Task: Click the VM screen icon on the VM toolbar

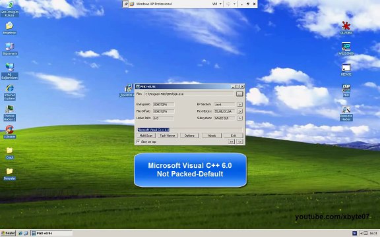Action: click(132, 4)
